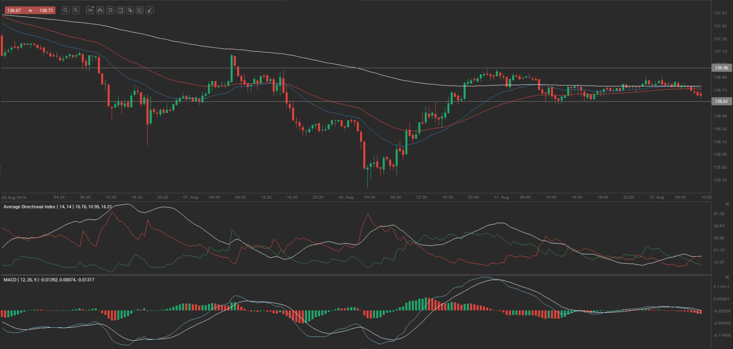
Task: Close the Average Directional Index panel
Action: click(727, 204)
